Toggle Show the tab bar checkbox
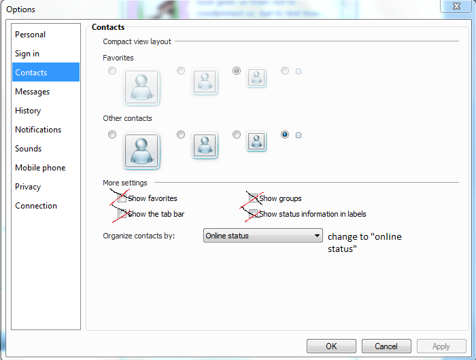Screen dimensions: 476x360 click(122, 214)
